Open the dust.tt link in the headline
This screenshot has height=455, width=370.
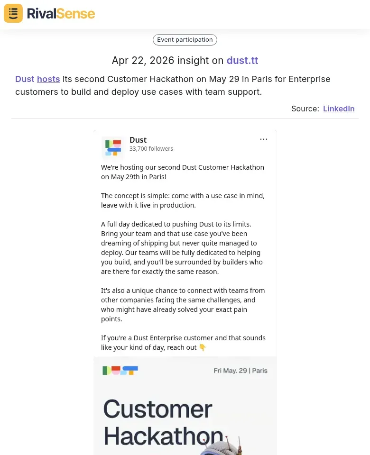coord(242,61)
